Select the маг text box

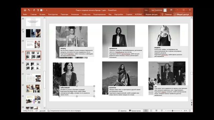coord(171,91)
